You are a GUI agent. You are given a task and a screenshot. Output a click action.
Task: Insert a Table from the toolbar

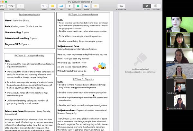coord(52,6)
